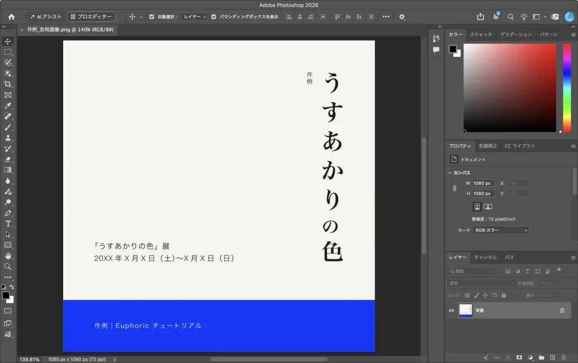Screen dimensions: 578x363
Task: Select the Brush tool
Action: [x=8, y=127]
